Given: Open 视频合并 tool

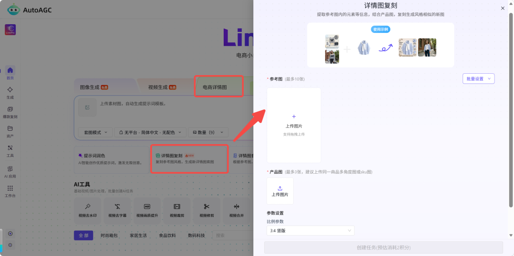Looking at the screenshot, I should point(237,210).
